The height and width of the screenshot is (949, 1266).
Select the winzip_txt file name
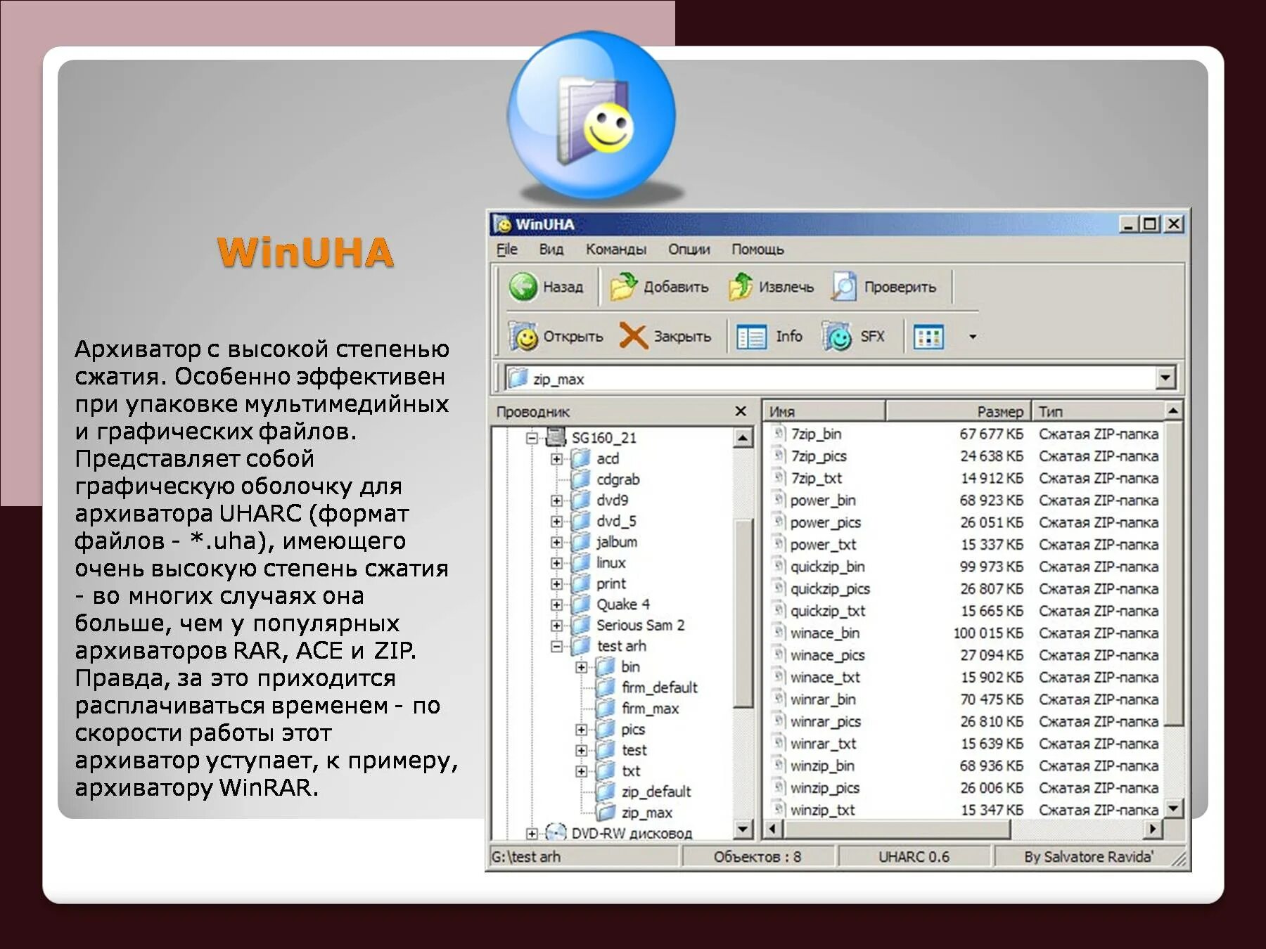[x=822, y=811]
